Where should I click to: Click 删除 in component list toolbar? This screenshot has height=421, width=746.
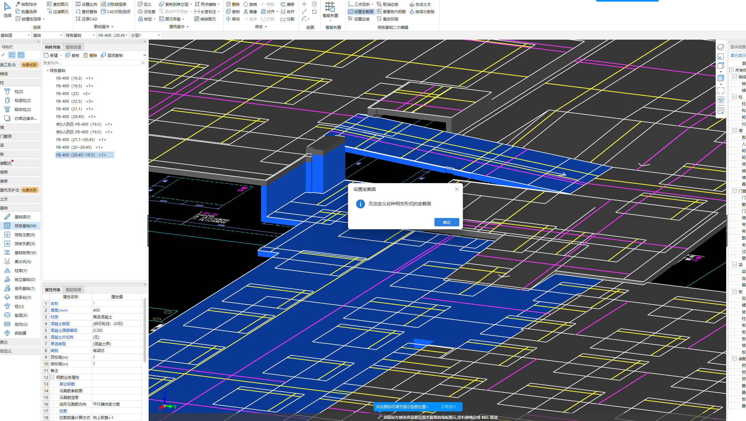pyautogui.click(x=90, y=55)
